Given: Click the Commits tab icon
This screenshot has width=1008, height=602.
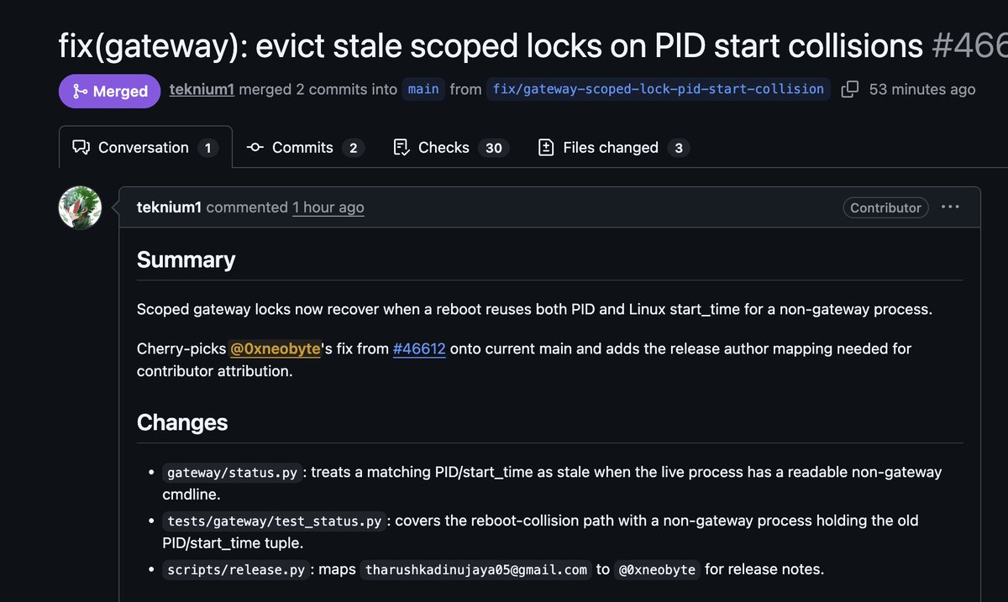Looking at the screenshot, I should click(255, 148).
